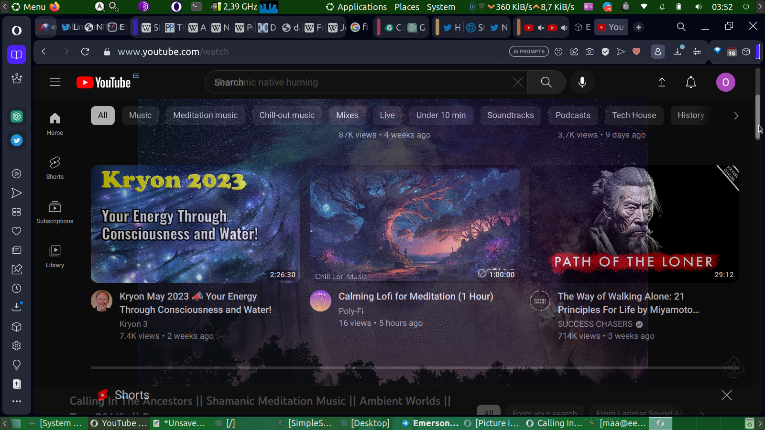Screen dimensions: 765x430
Task: Open Shorts from the YouTube sidebar
Action: point(55,168)
